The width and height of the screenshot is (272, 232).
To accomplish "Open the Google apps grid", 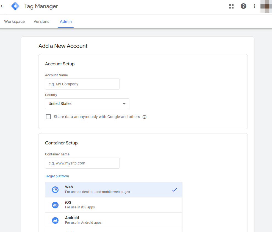I will (x=231, y=6).
